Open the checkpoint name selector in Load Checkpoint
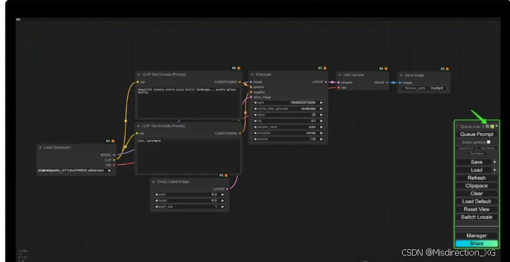 click(x=75, y=170)
